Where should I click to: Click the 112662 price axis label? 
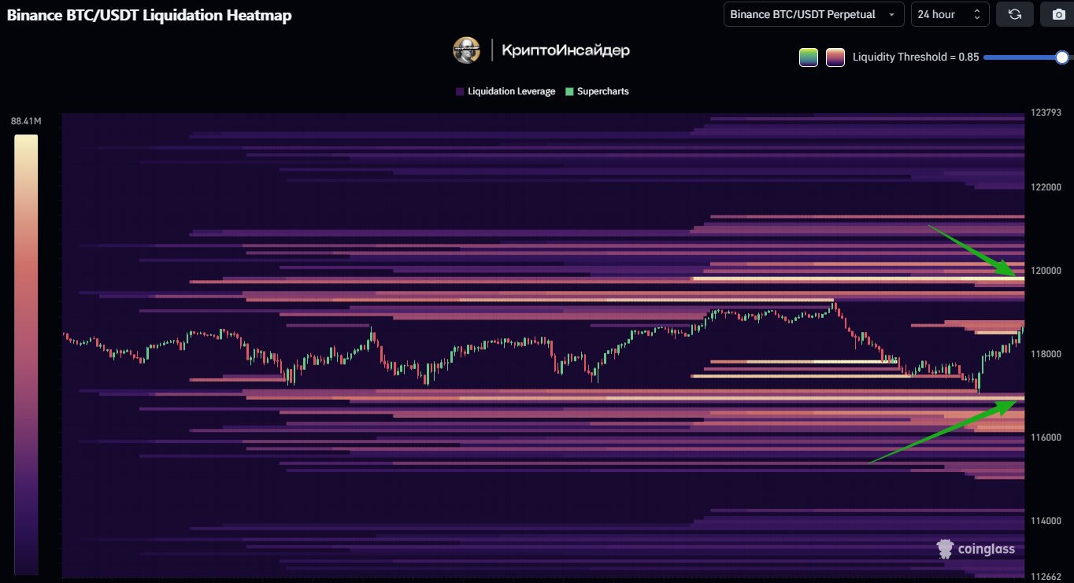click(1046, 575)
